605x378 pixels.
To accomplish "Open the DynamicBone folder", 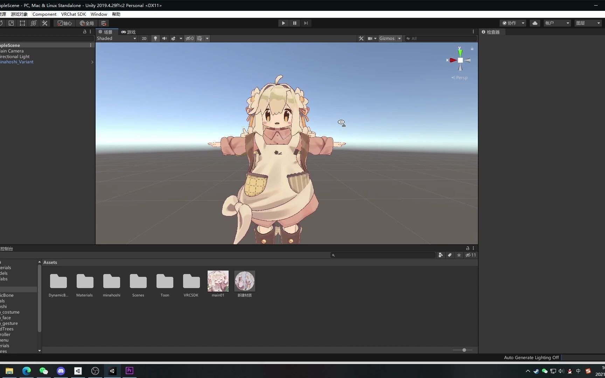I will pyautogui.click(x=58, y=284).
